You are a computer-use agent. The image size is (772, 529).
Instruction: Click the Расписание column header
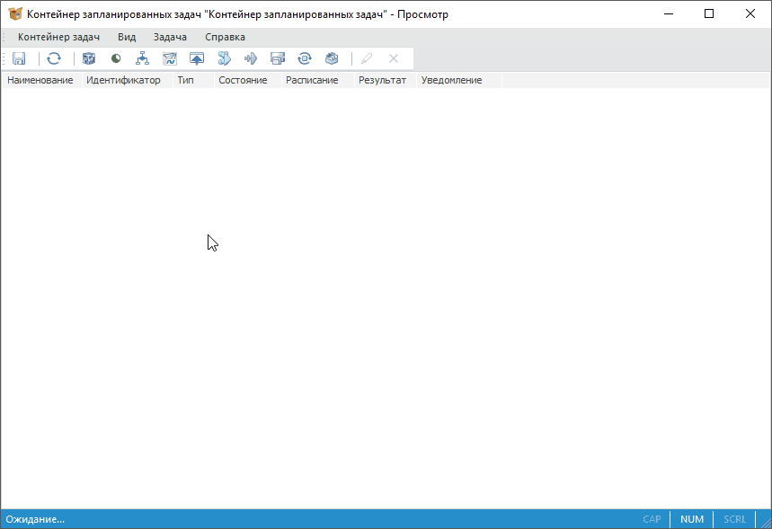click(317, 80)
